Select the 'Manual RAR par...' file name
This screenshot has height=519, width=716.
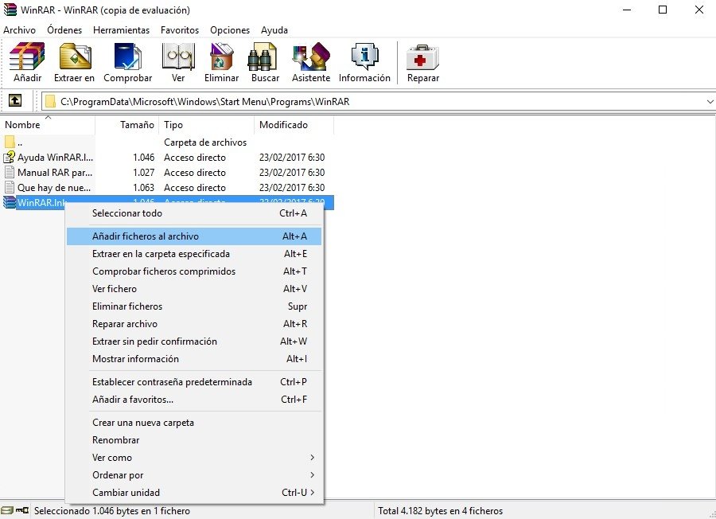pos(55,172)
